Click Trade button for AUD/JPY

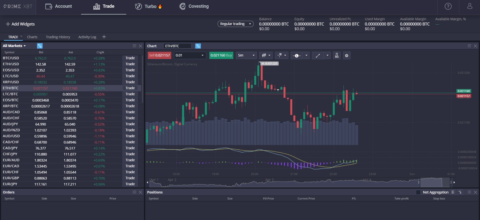tap(130, 124)
